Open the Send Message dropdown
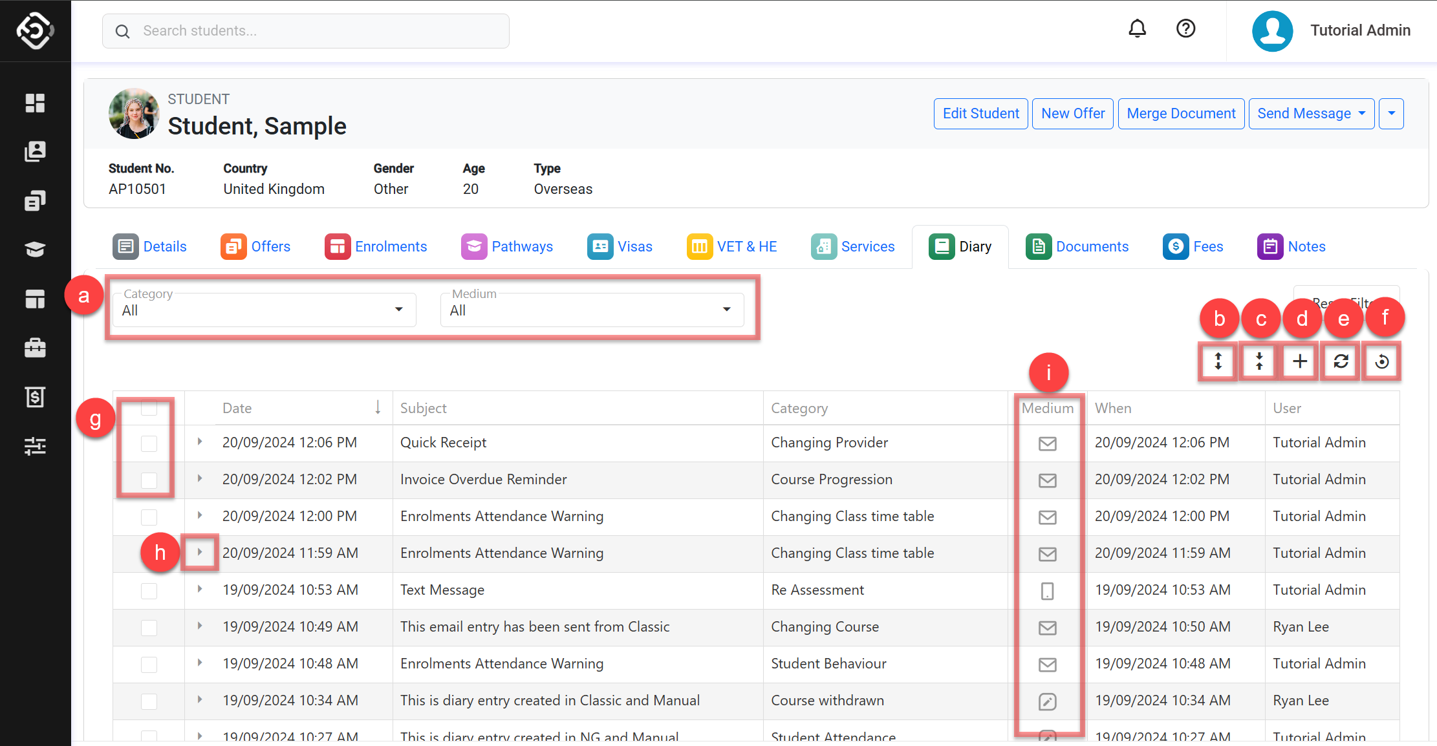The width and height of the screenshot is (1437, 746). click(x=1311, y=114)
